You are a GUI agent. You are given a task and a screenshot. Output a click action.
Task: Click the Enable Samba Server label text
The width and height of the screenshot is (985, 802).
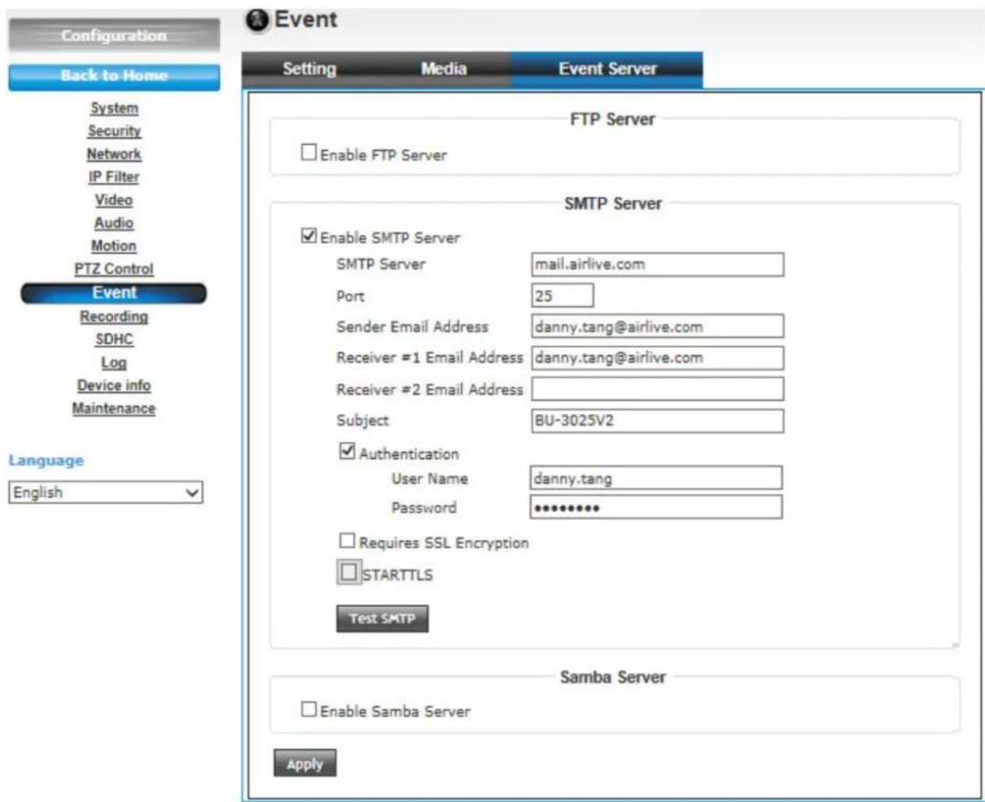(395, 711)
